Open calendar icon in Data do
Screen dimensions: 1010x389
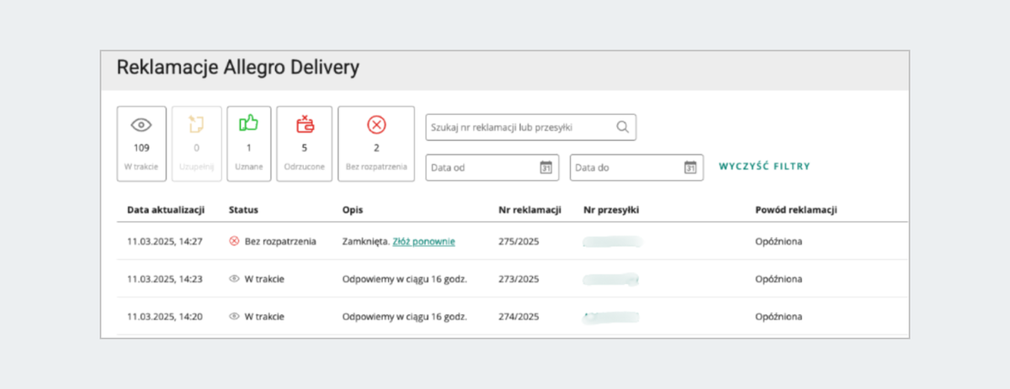(x=690, y=167)
